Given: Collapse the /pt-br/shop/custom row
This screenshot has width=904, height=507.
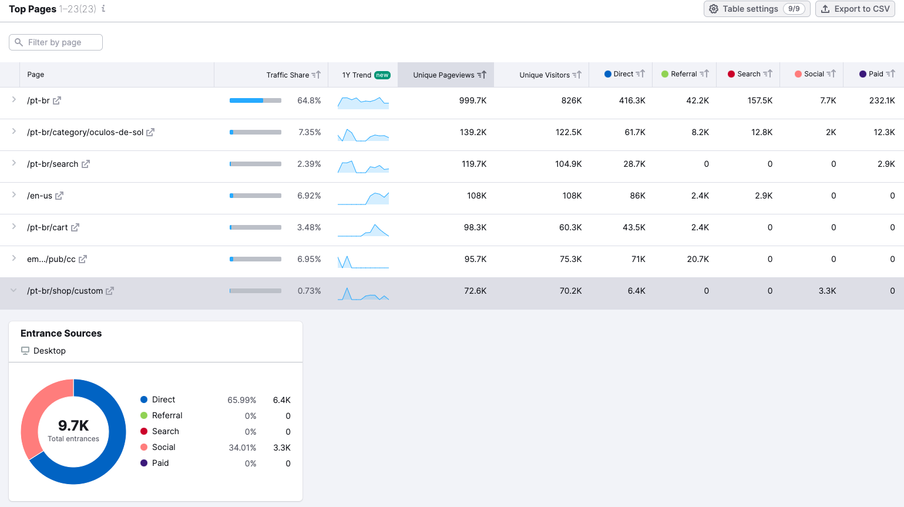Looking at the screenshot, I should pos(14,290).
